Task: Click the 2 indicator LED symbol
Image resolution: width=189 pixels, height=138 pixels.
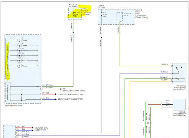Action: click(x=19, y=61)
